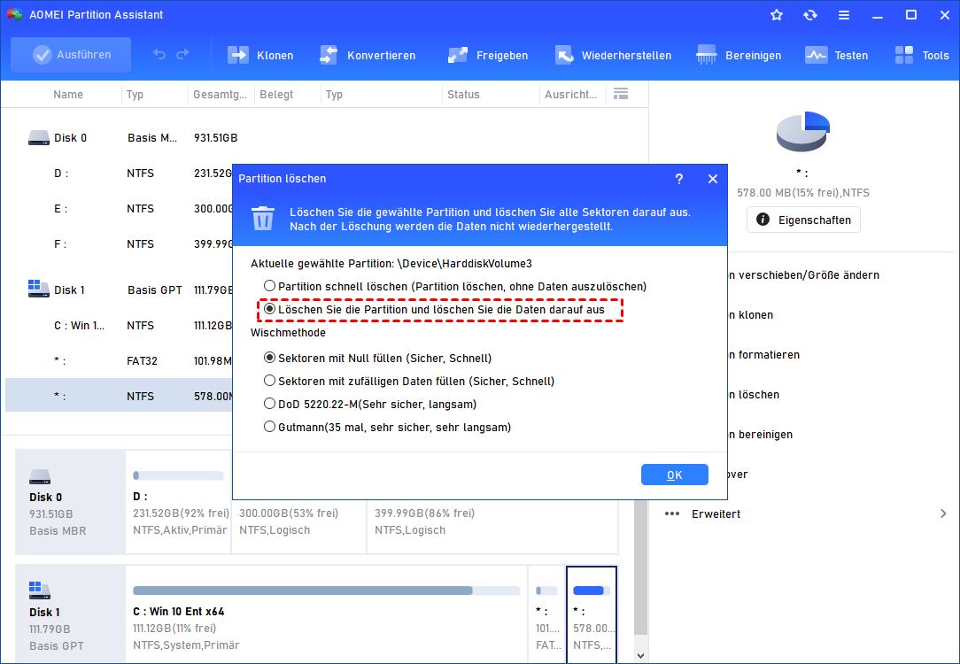This screenshot has width=960, height=664.
Task: Click the disk map scrollbar down arrow
Action: coord(640,655)
